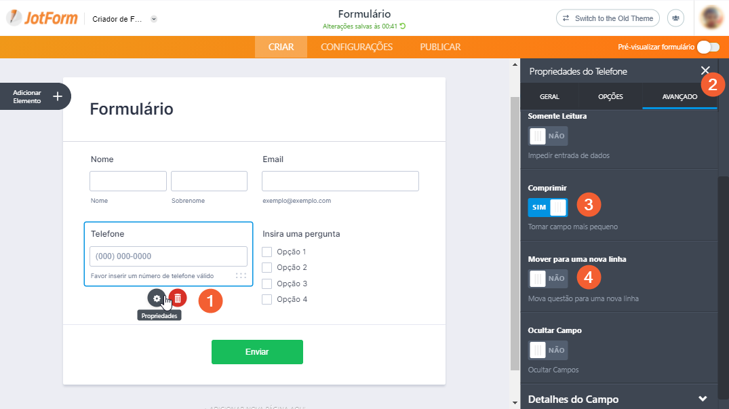Click the plus icon to add element
The height and width of the screenshot is (409, 729).
coord(58,96)
